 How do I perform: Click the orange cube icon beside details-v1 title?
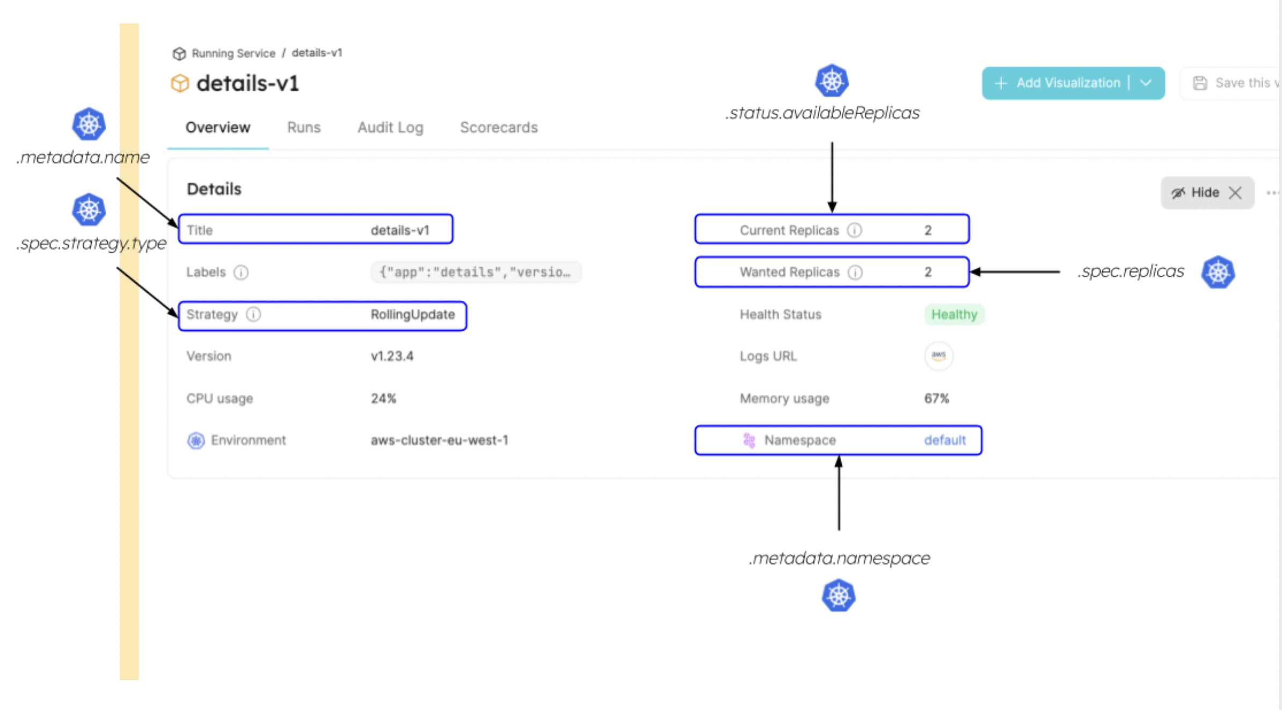[x=180, y=83]
